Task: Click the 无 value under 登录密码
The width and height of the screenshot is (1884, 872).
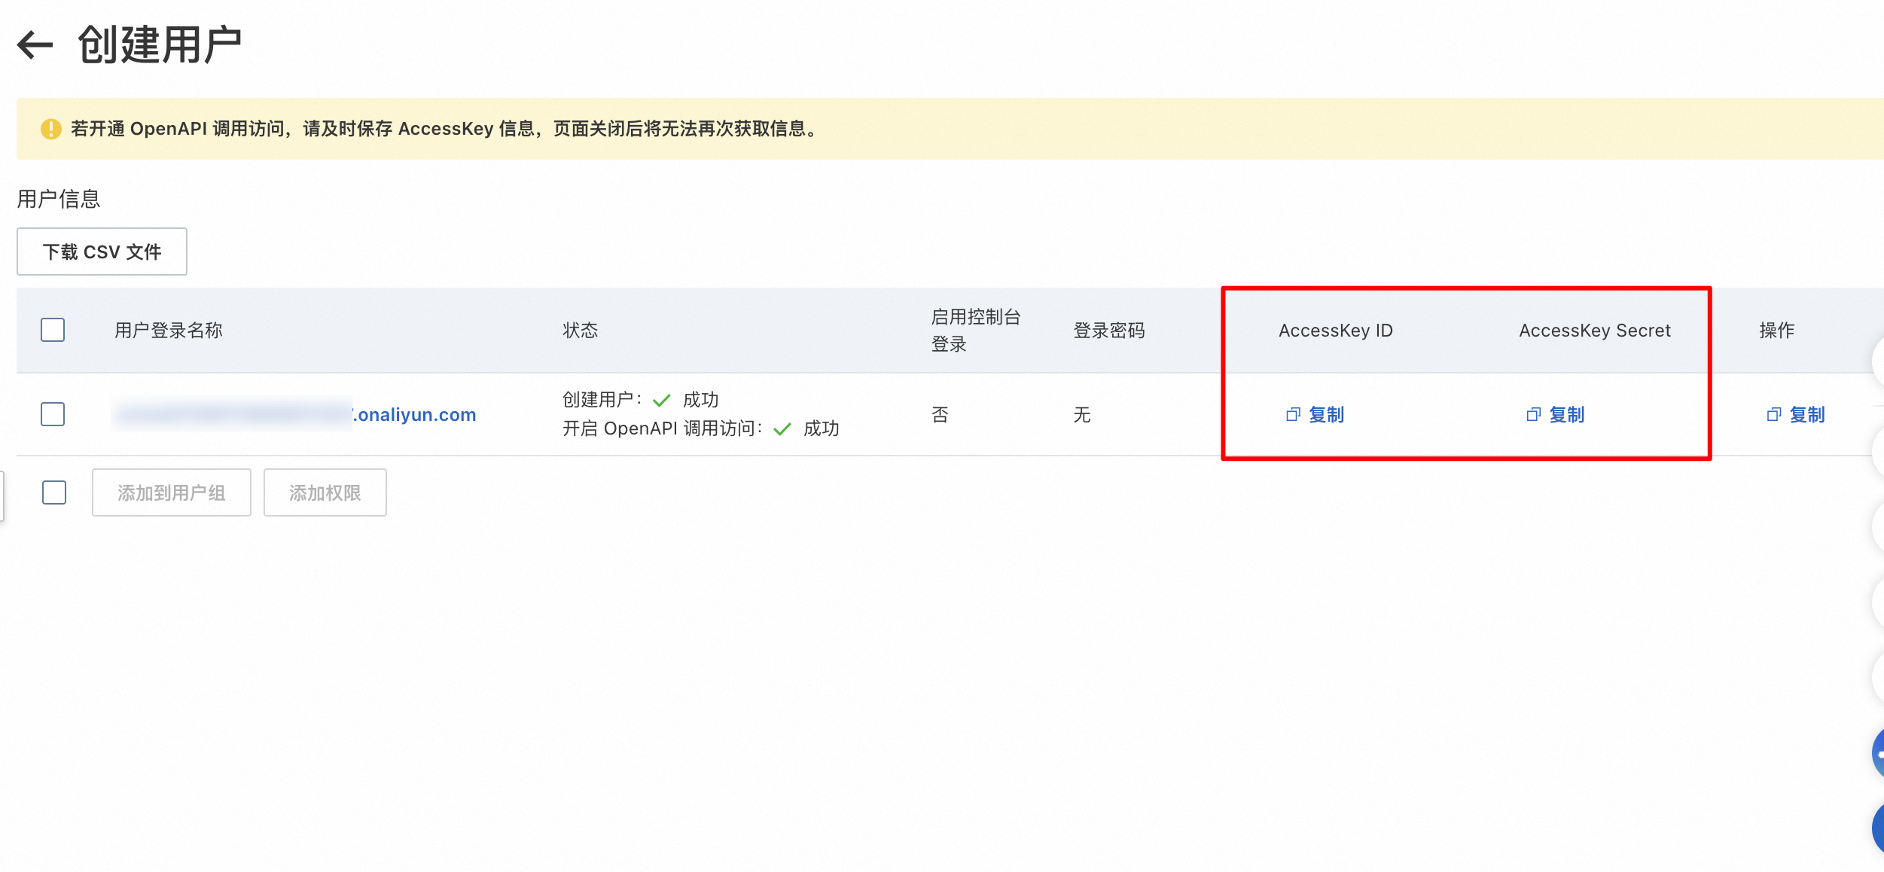Action: tap(1082, 415)
